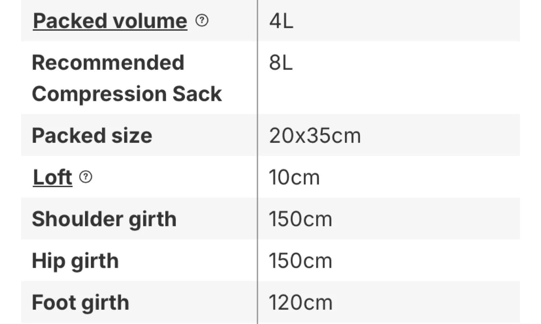Click the underlined Packed volume link
This screenshot has width=541, height=324.
[109, 21]
